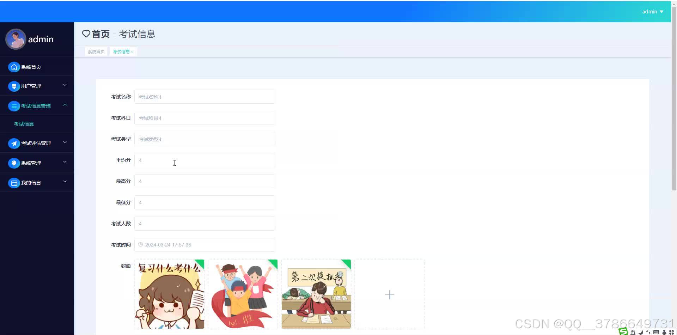Open 考试评估管理 menu label
677x335 pixels.
[36, 143]
